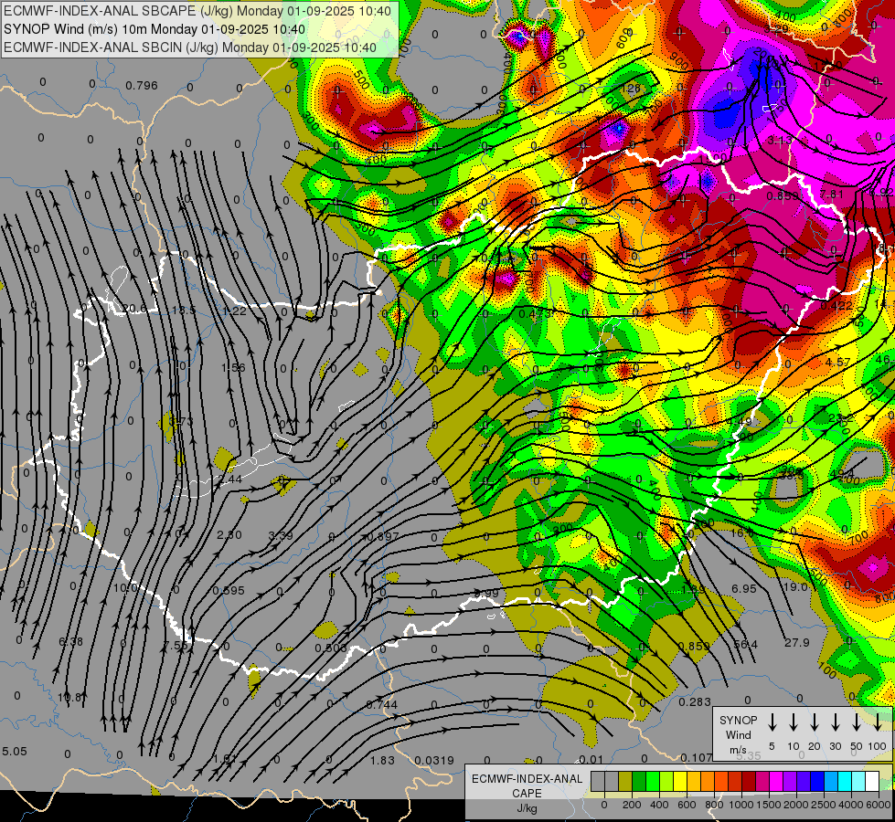Click the SYNOP Wind 10m title line
The width and height of the screenshot is (895, 822).
(x=154, y=29)
